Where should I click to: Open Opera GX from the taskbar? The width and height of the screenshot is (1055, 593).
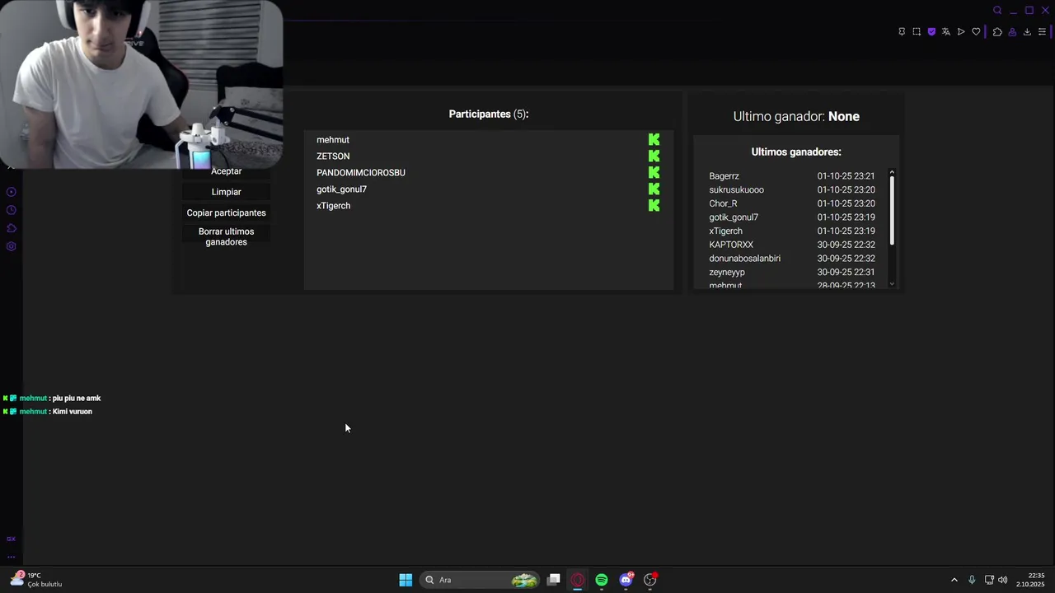tap(578, 580)
